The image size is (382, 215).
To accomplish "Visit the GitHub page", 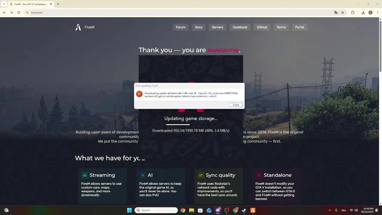I will [x=262, y=27].
